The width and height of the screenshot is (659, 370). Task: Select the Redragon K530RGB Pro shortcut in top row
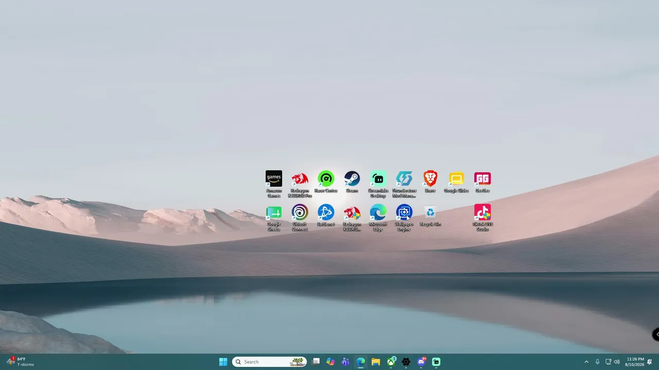pyautogui.click(x=300, y=184)
